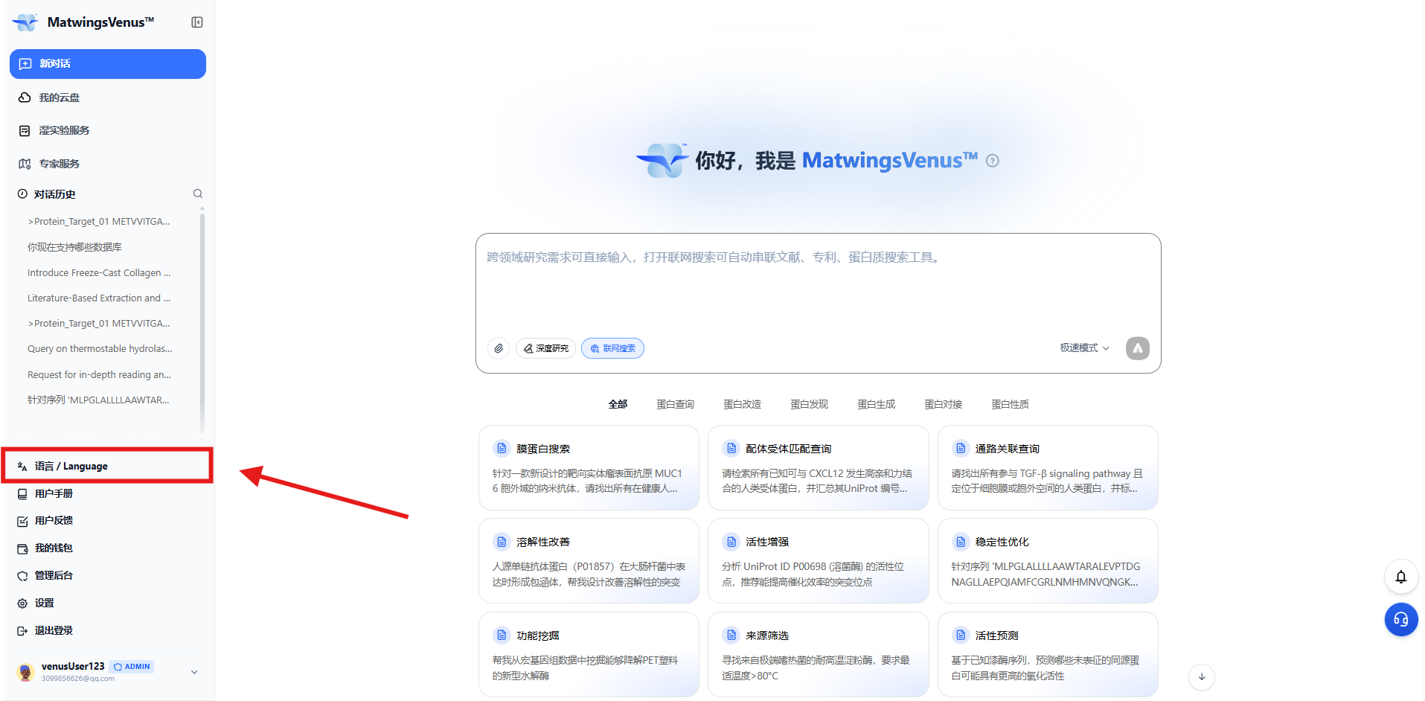The height and width of the screenshot is (701, 1425).
Task: Select the 蛋白查询 tab
Action: tap(675, 404)
